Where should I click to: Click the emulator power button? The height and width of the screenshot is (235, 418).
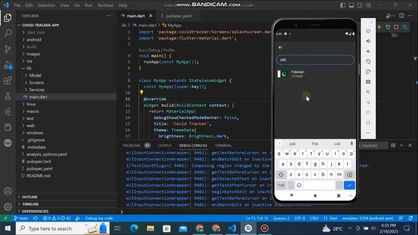click(368, 31)
